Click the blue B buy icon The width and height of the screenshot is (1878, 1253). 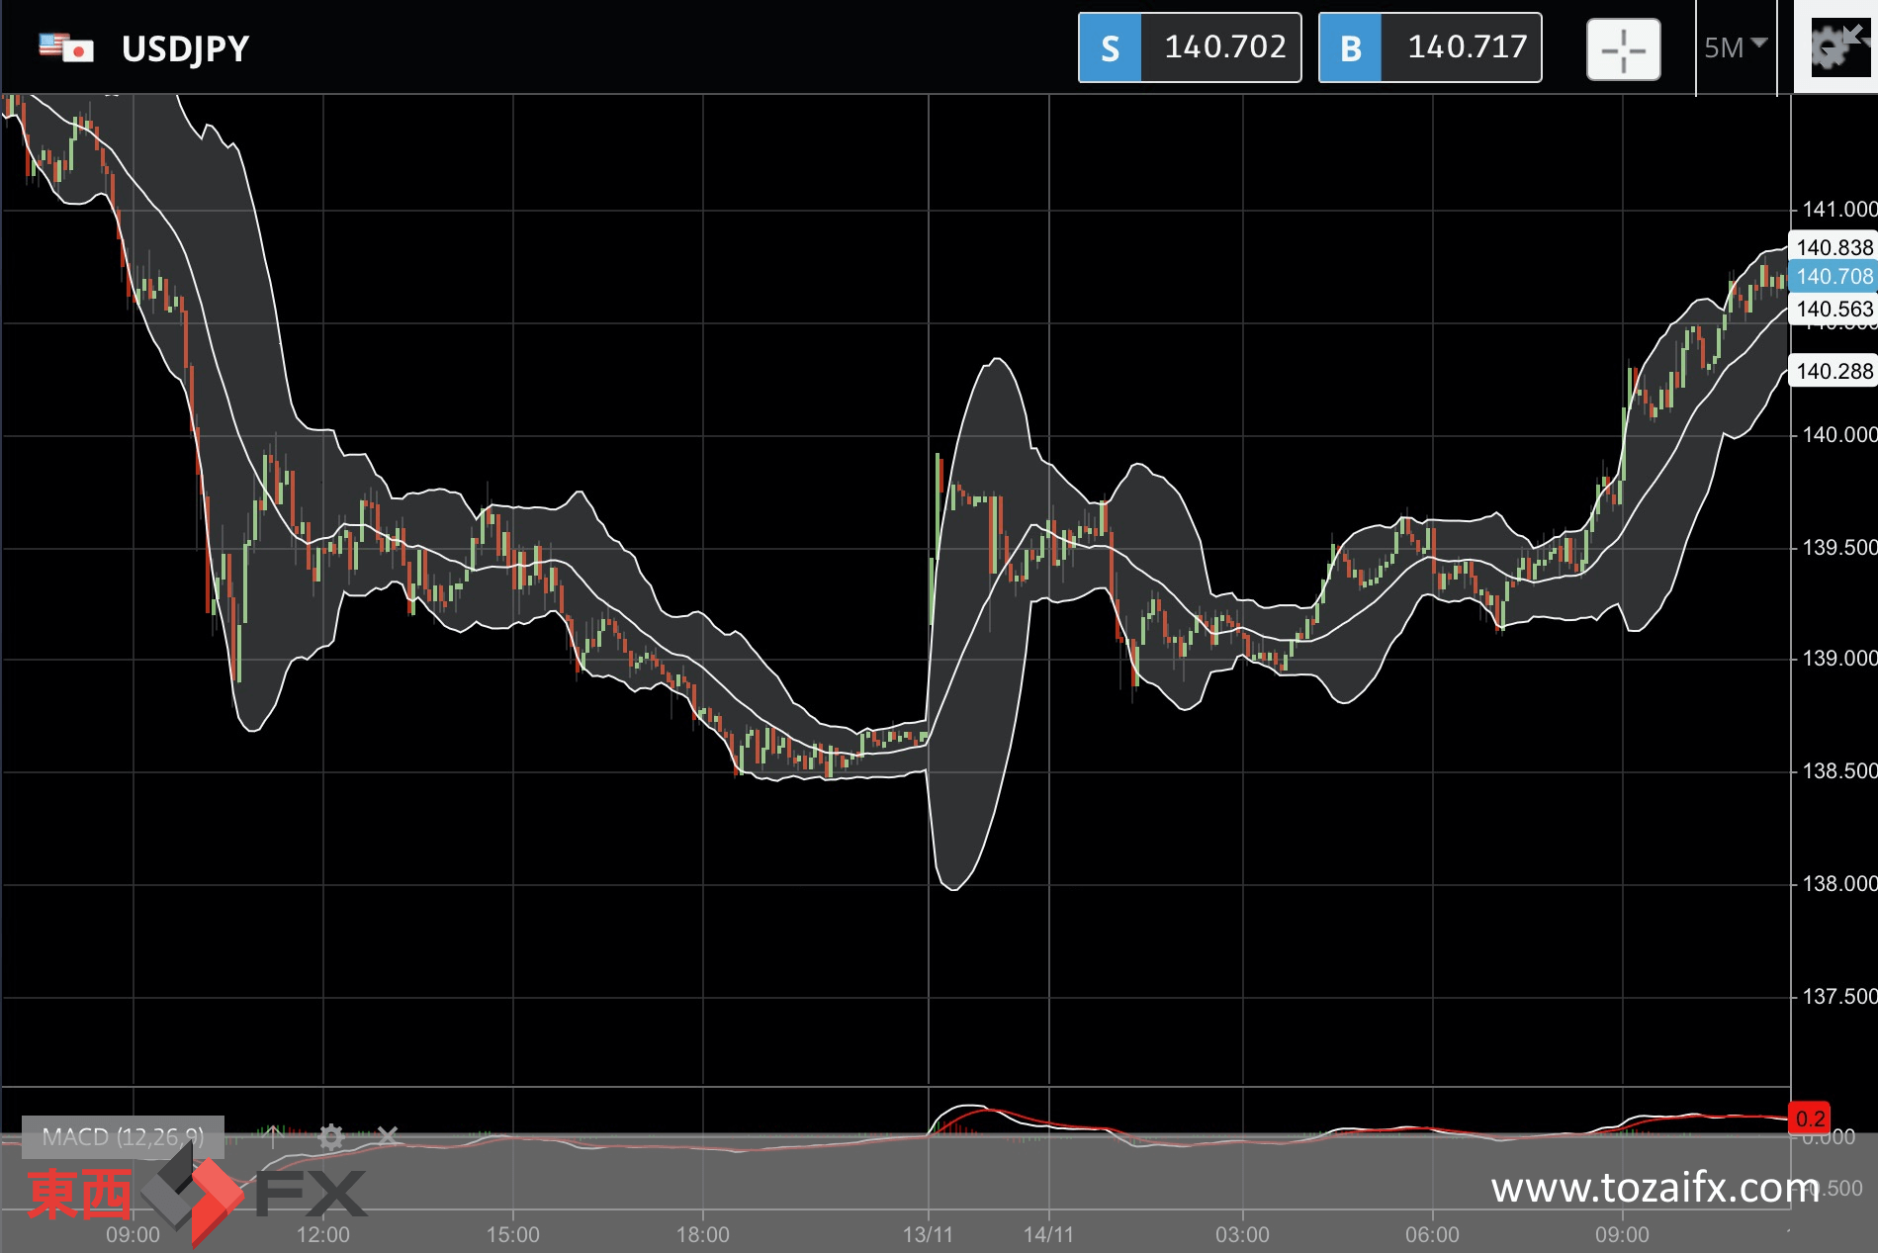coord(1350,48)
